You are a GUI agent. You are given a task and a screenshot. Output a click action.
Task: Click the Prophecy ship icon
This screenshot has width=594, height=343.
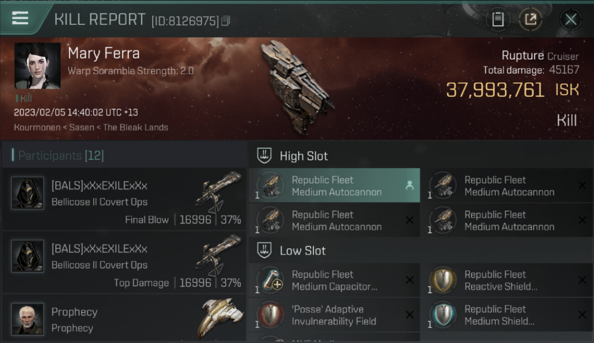tap(220, 318)
